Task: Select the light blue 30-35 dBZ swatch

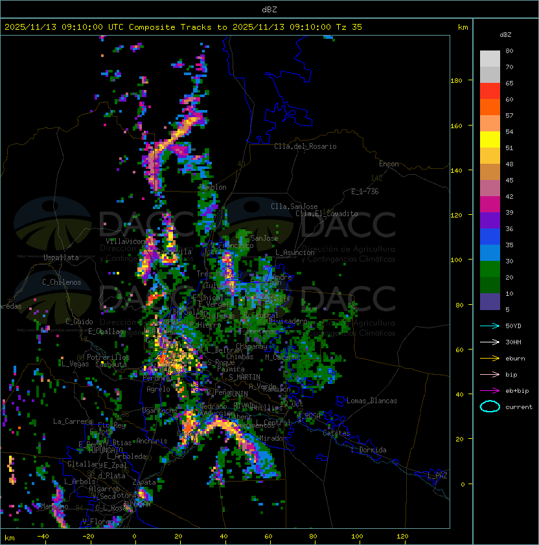Action: [490, 253]
